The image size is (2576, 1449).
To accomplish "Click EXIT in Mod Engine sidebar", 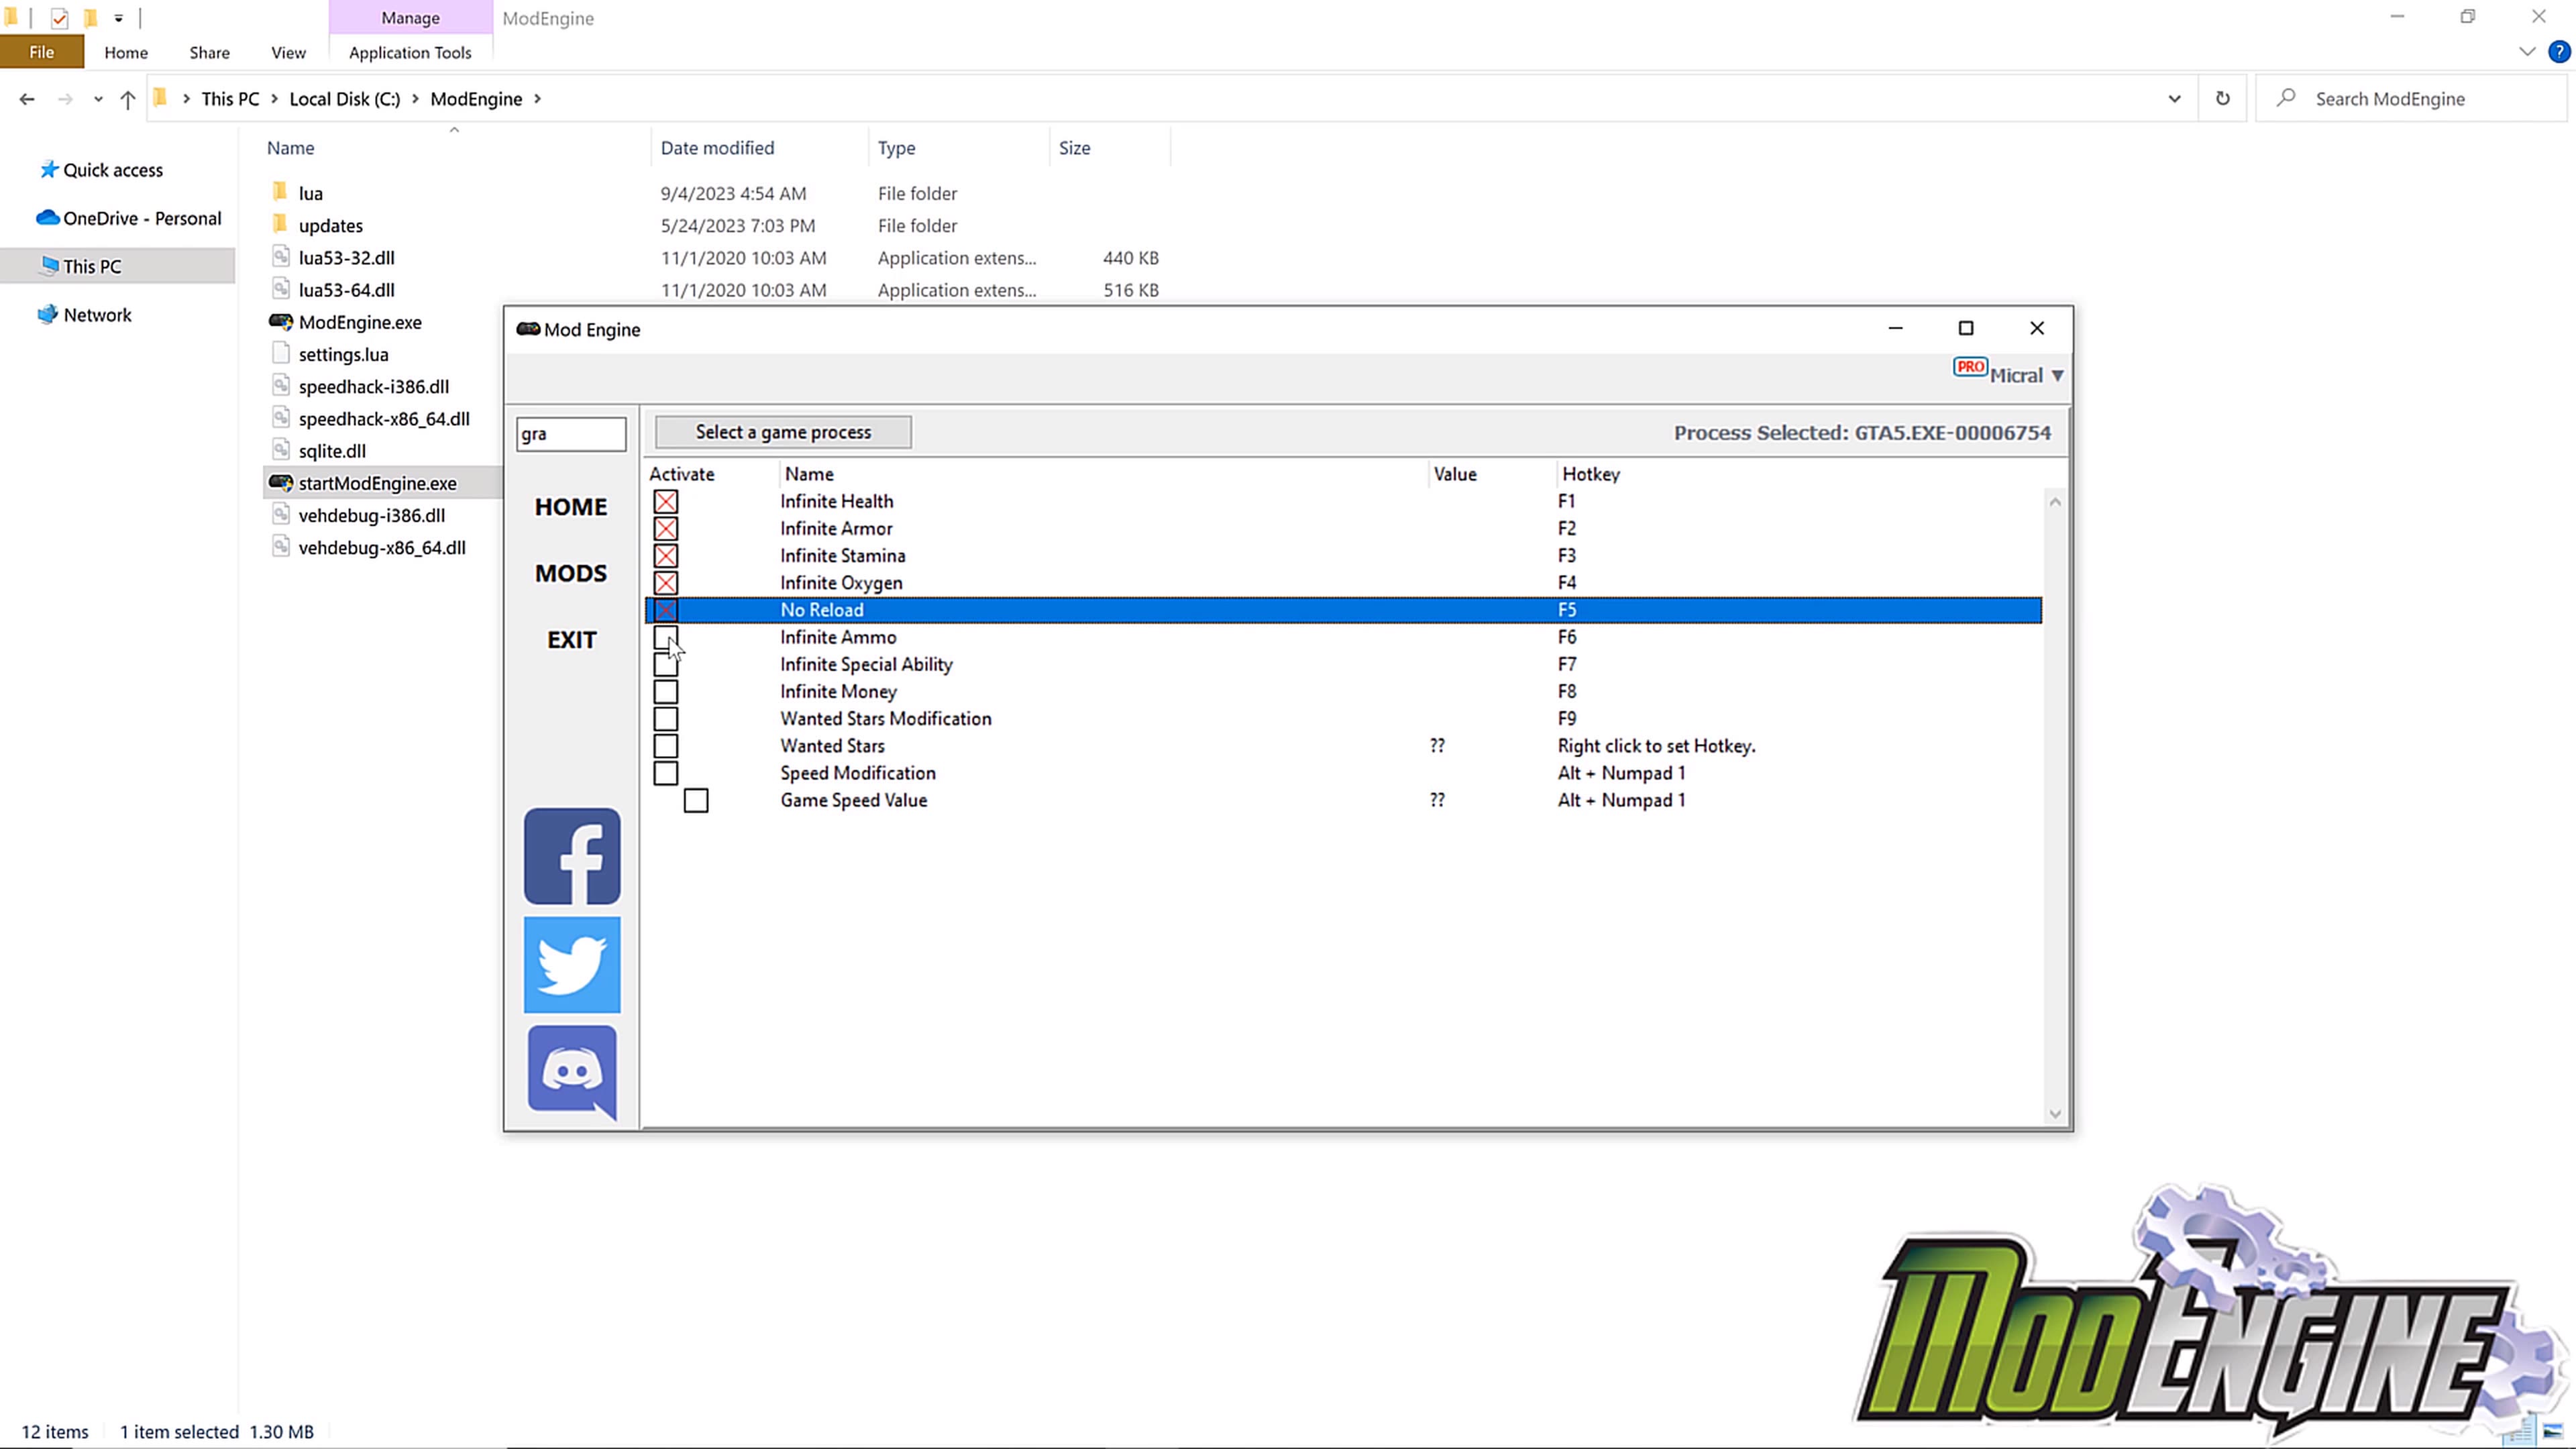I will click(571, 640).
